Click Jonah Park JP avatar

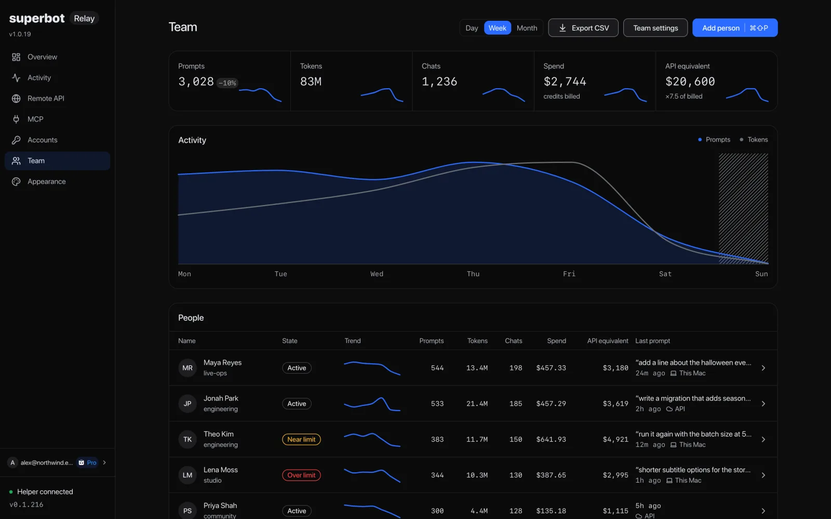(187, 404)
